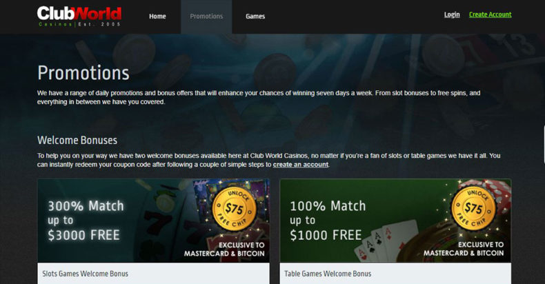Click the Promotions page heading
Image resolution: width=545 pixels, height=284 pixels.
(x=83, y=73)
